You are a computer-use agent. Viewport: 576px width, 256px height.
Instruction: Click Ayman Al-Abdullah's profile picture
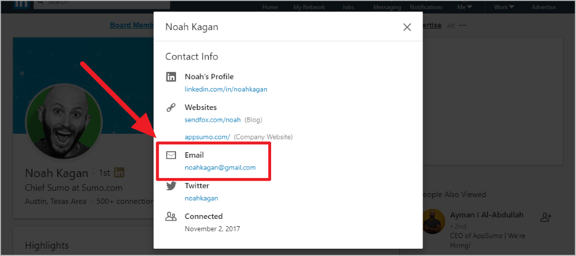tap(433, 222)
